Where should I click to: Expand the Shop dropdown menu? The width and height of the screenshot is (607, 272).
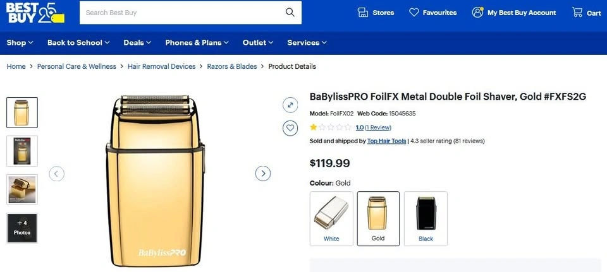[20, 42]
